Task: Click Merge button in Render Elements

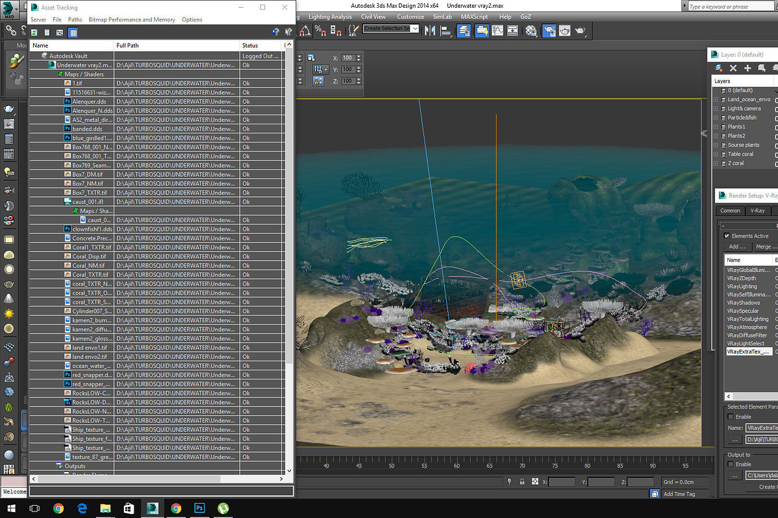Action: pos(766,247)
